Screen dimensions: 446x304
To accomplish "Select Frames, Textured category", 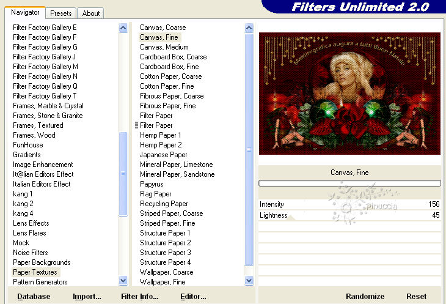I will coord(38,125).
